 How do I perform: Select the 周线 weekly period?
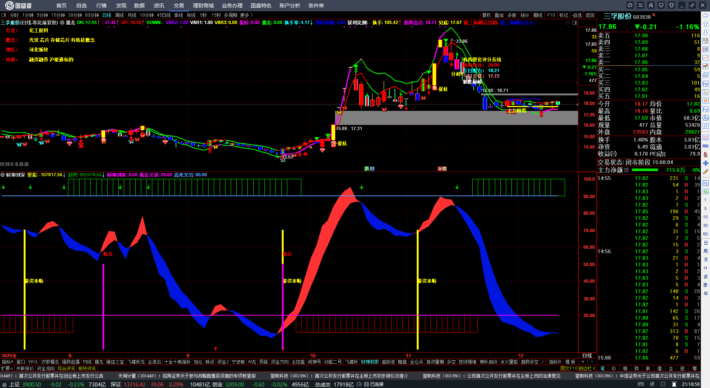pos(119,15)
